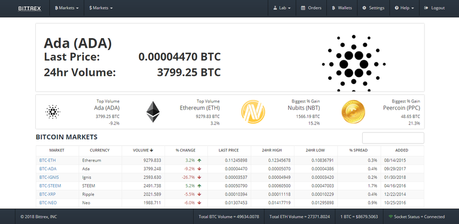Click green up arrow in STEEM row
This screenshot has height=224, width=459.
(x=200, y=186)
